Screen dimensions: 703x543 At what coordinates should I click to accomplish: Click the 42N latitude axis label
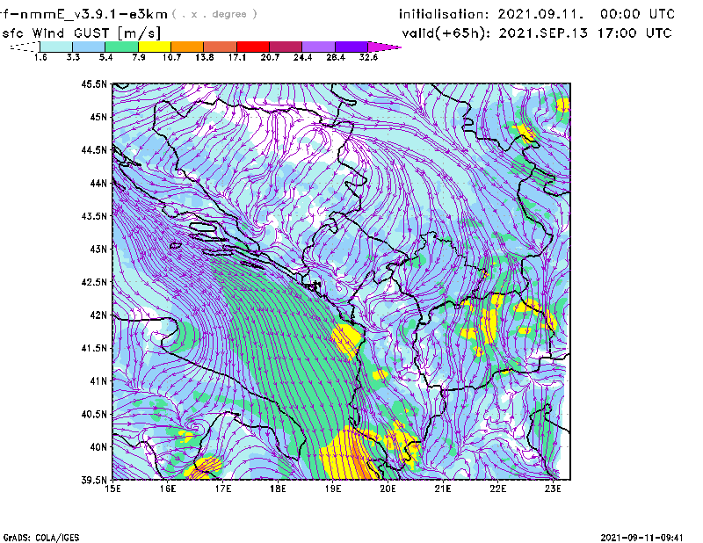[x=97, y=315]
